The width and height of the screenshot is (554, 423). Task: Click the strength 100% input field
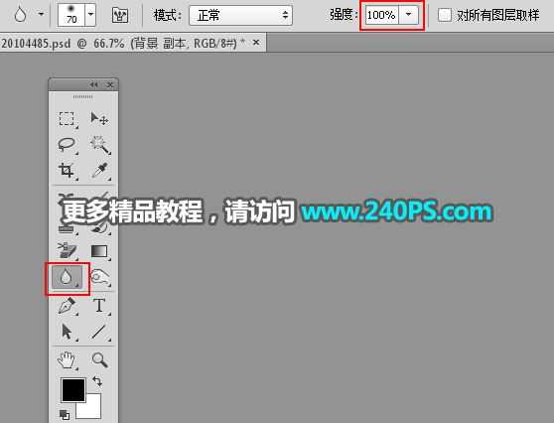pyautogui.click(x=382, y=15)
